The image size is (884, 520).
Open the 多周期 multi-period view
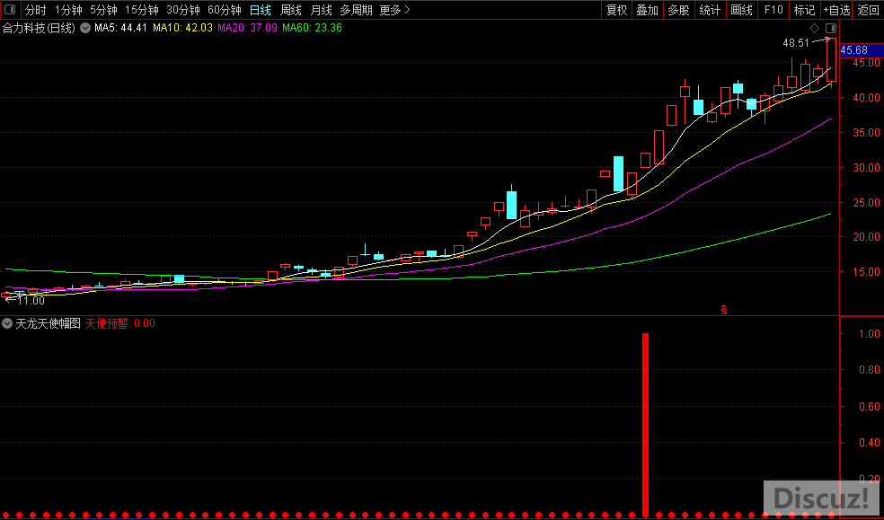(356, 10)
